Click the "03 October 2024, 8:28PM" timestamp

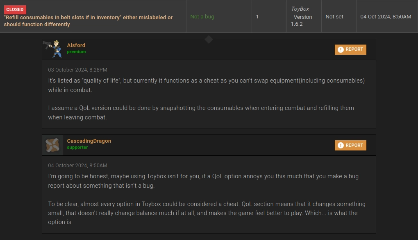click(77, 70)
